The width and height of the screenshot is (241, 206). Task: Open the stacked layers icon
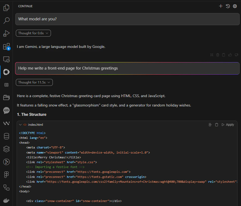coord(6,149)
